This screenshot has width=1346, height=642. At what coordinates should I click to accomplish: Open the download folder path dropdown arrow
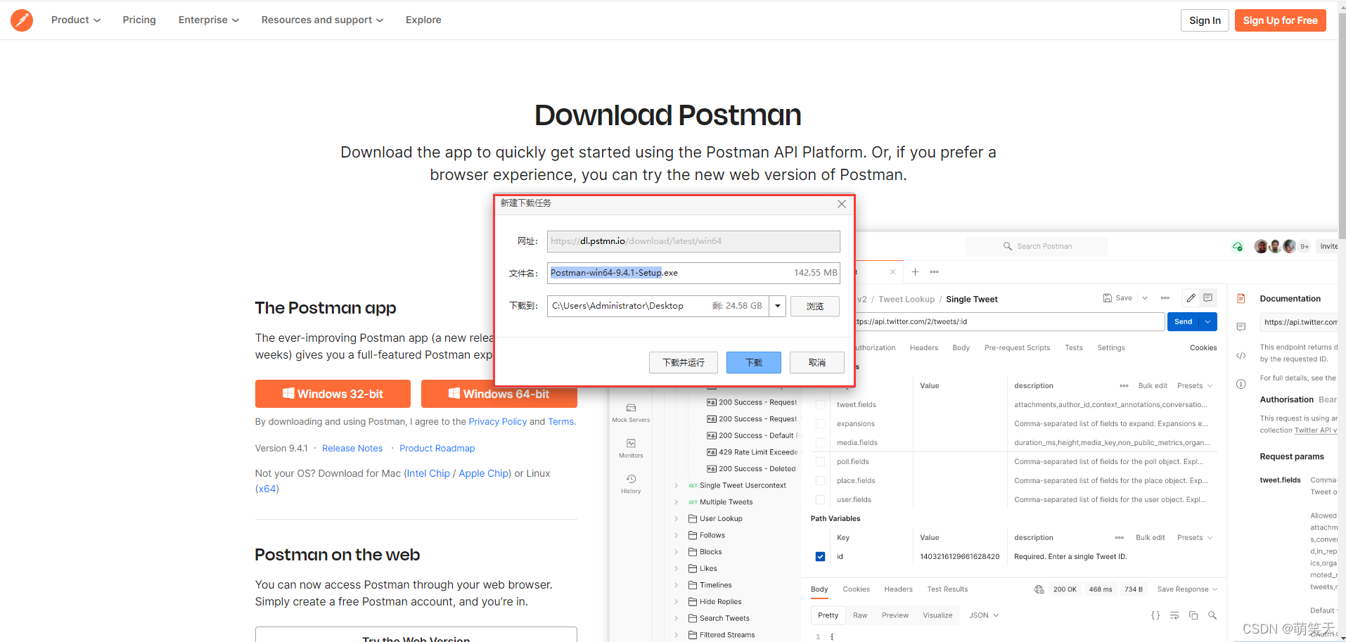click(777, 306)
